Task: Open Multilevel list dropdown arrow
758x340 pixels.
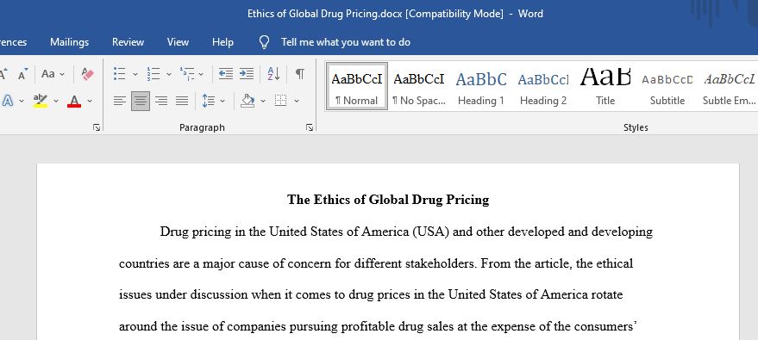Action: [201, 74]
